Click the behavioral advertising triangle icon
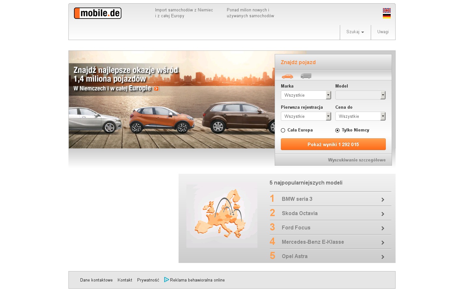The image size is (464, 289). (x=166, y=280)
